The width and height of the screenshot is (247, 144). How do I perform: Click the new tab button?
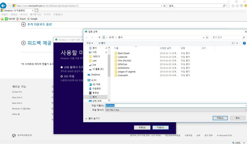37,10
